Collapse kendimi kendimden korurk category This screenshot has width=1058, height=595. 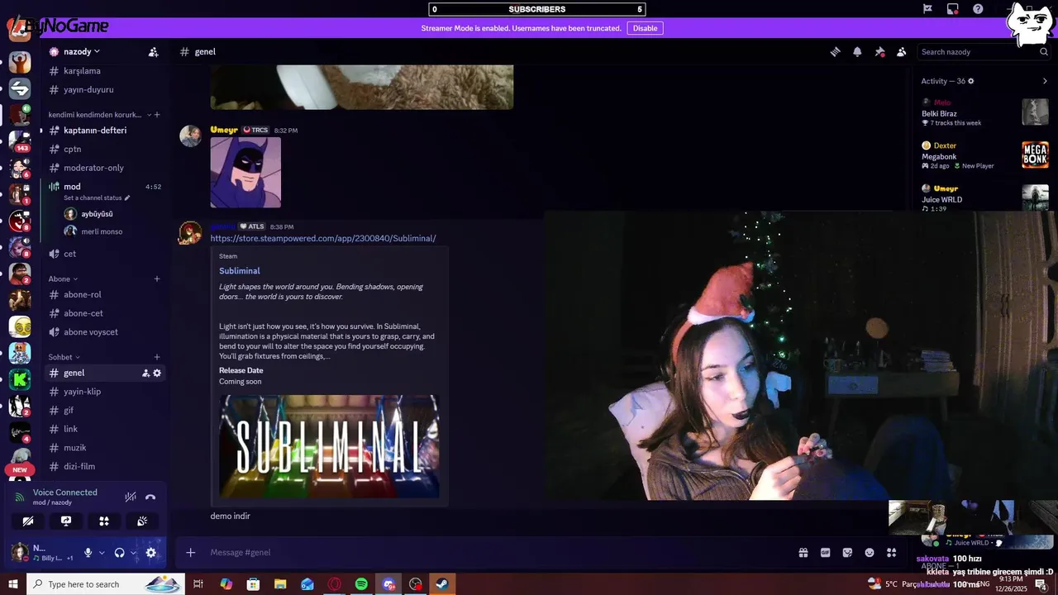(98, 115)
